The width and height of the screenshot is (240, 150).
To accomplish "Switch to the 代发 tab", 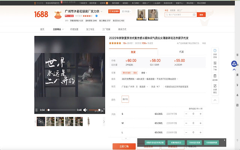I will [x=181, y=52].
